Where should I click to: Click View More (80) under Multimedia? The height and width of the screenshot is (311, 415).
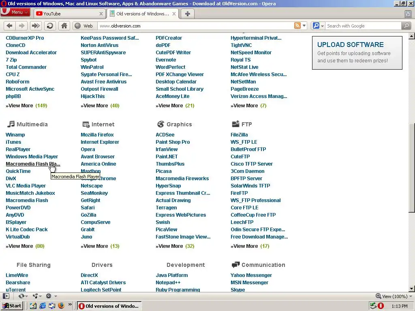(25, 246)
